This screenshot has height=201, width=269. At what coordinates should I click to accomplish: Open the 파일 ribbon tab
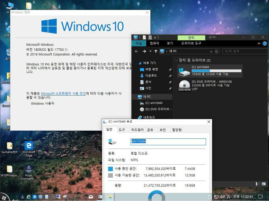pos(139,43)
